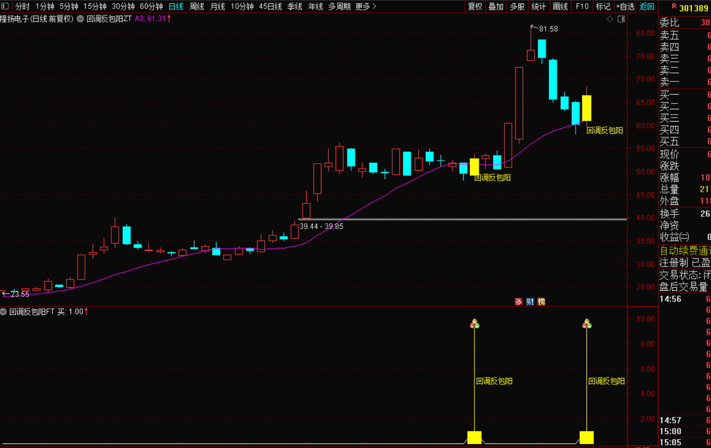Image resolution: width=711 pixels, height=448 pixels.
Task: Click the second signal marker icon in indicator pane
Action: pyautogui.click(x=587, y=324)
